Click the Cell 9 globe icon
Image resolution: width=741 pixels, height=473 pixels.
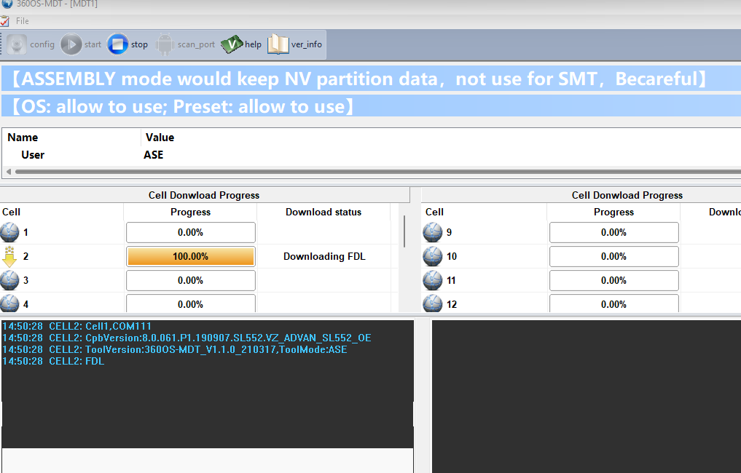pos(433,233)
